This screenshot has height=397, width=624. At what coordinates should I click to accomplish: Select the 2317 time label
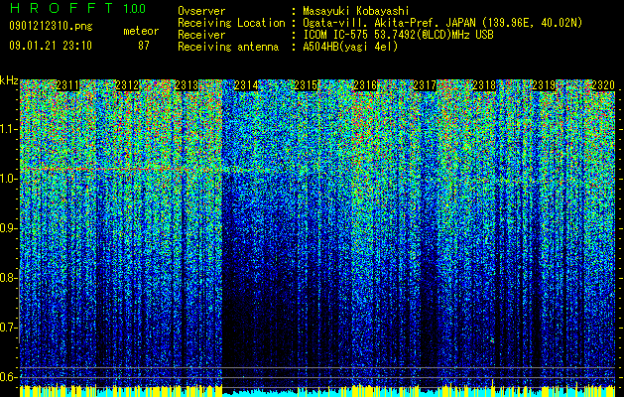(x=425, y=85)
